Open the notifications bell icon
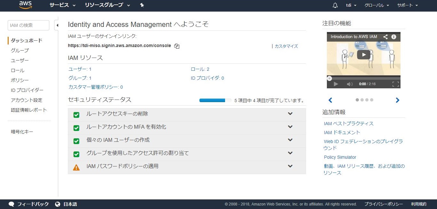This screenshot has height=209, width=437. click(335, 5)
